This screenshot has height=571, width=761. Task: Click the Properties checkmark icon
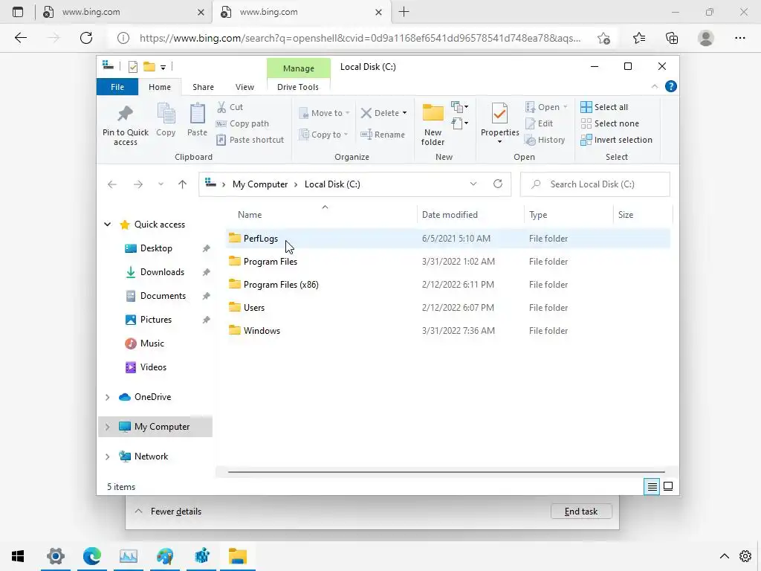point(499,114)
